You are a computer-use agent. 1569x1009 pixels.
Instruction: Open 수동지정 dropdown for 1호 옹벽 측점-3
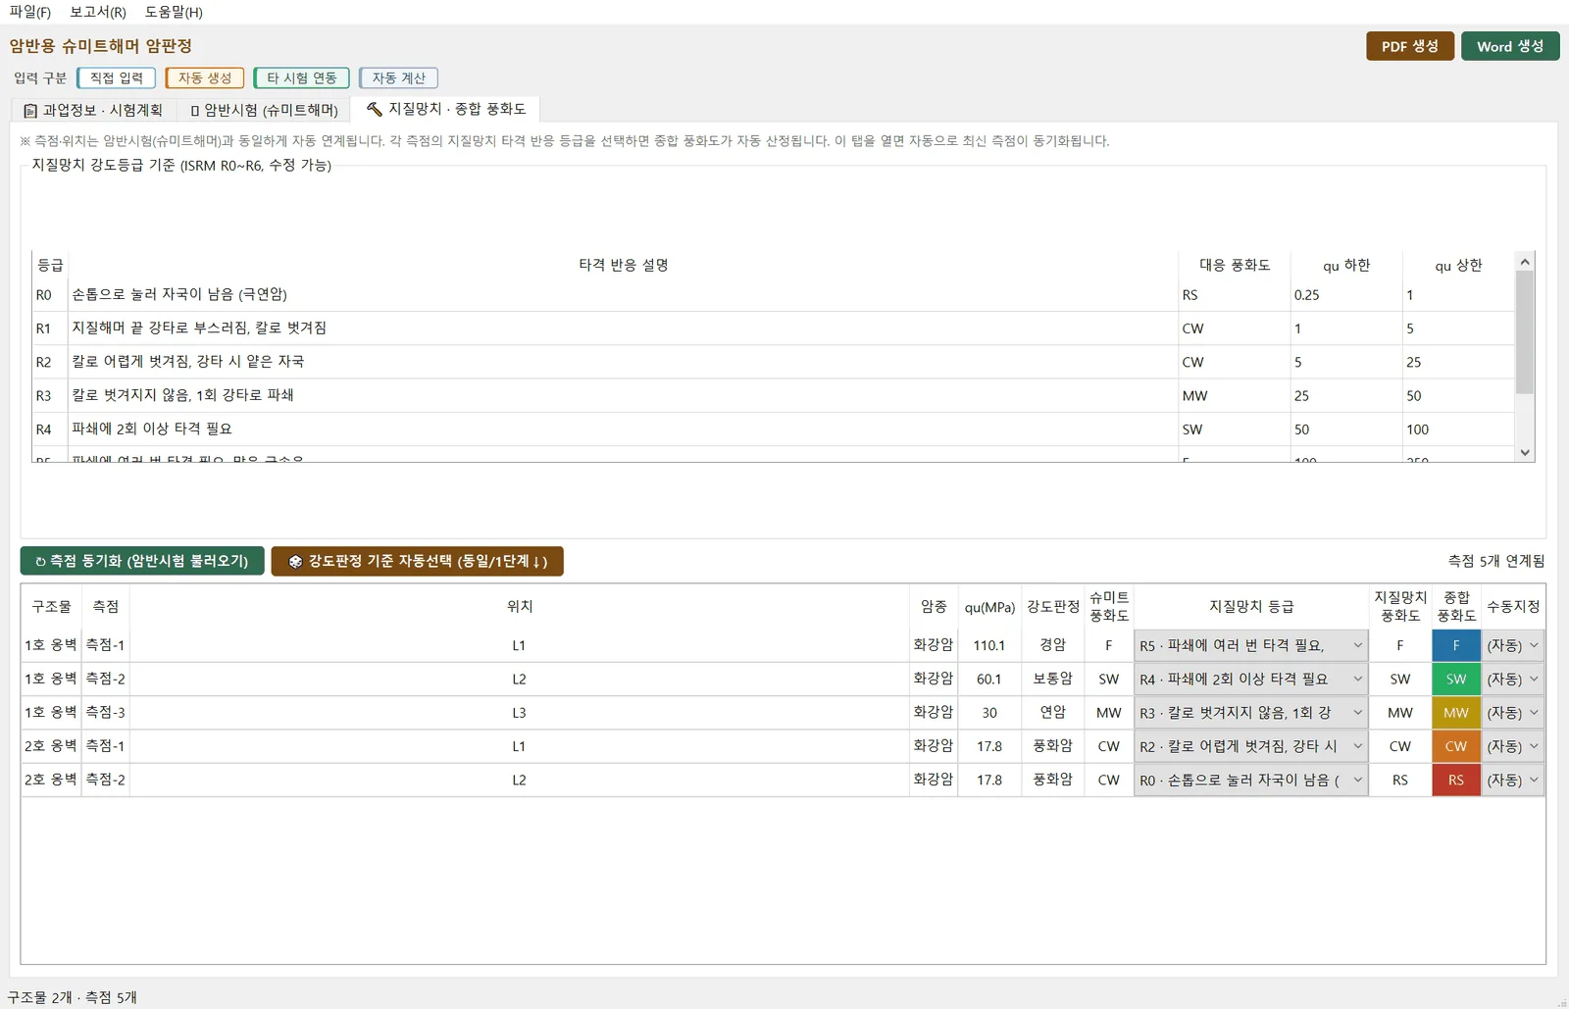click(x=1512, y=713)
